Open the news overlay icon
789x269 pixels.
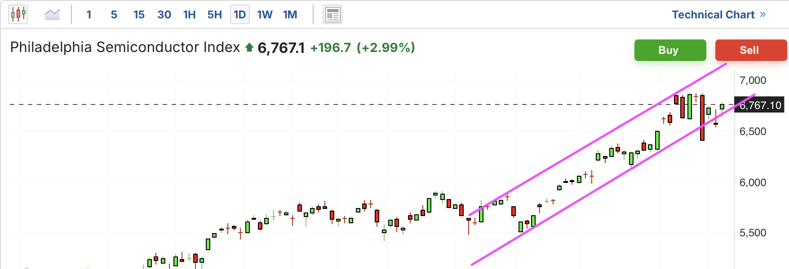pyautogui.click(x=332, y=15)
